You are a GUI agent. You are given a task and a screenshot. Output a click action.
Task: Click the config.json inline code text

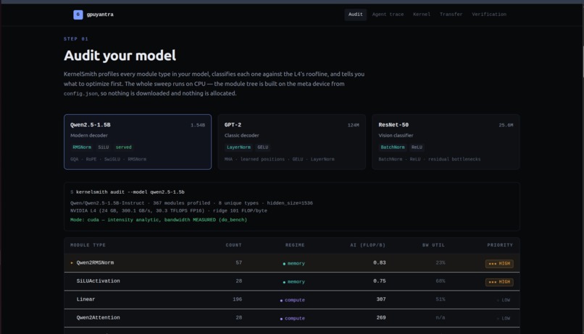(x=80, y=94)
